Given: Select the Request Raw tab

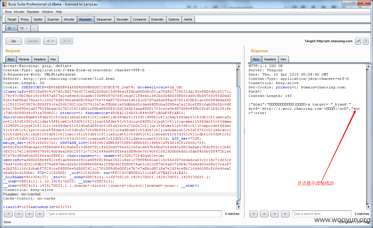Looking at the screenshot, I should (11, 59).
